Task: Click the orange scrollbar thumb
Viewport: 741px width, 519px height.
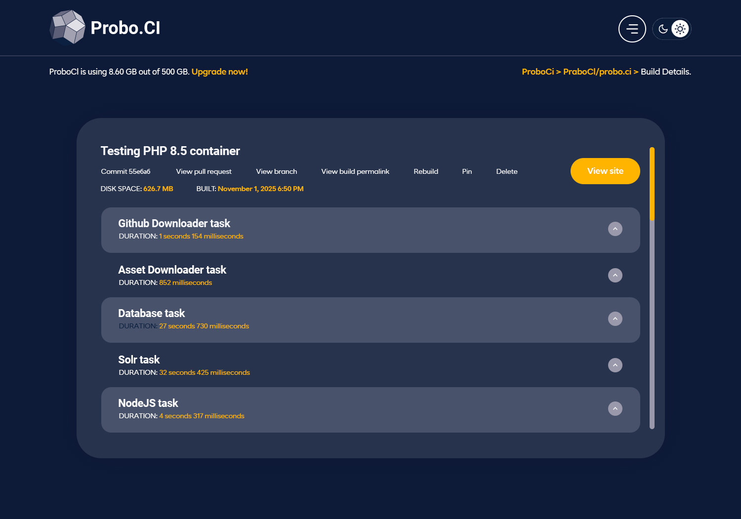Action: coord(652,184)
